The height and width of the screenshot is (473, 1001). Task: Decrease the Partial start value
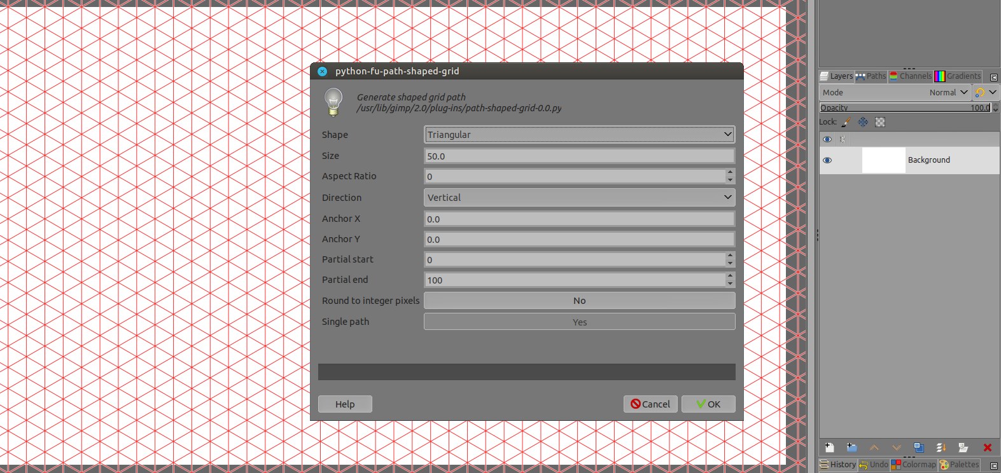730,263
